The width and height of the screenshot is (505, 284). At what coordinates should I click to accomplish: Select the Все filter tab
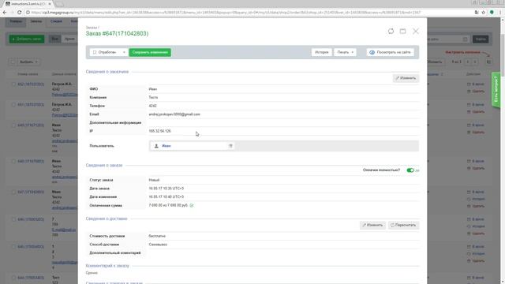pos(54,39)
